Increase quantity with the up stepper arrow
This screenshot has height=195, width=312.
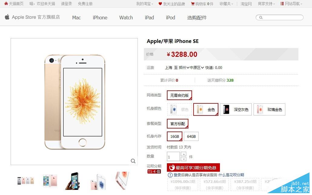(184, 154)
